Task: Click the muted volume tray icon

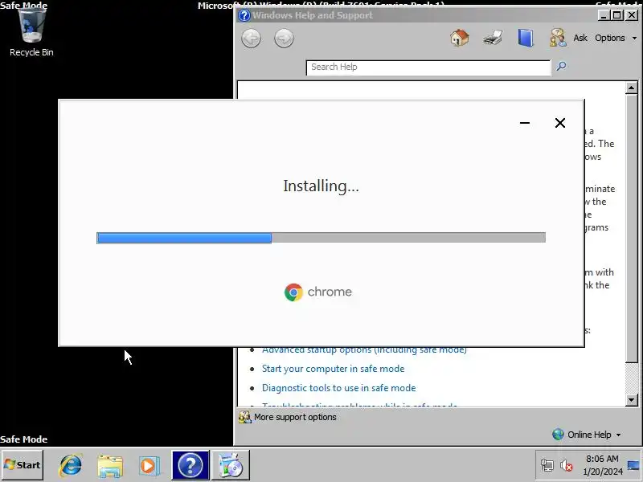Action: (567, 465)
